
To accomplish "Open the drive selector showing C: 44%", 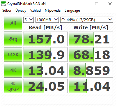I will (86, 20).
